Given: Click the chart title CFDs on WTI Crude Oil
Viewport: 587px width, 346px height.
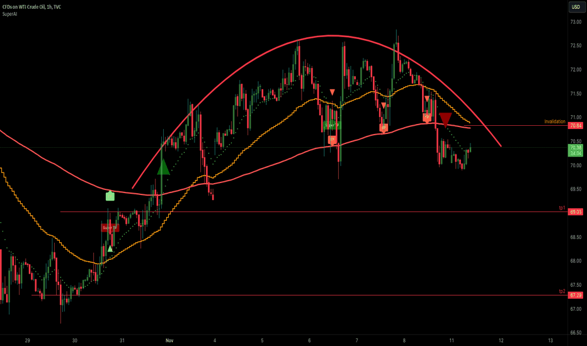Looking at the screenshot, I should click(x=32, y=7).
